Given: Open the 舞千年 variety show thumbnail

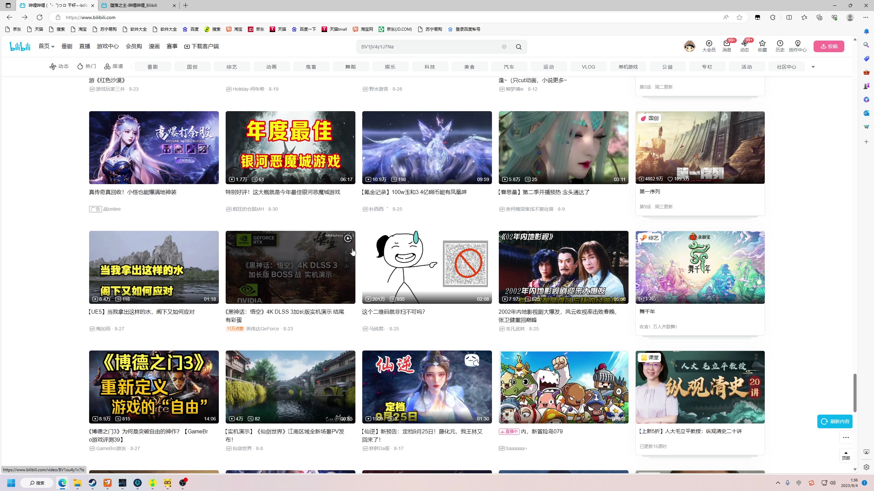Looking at the screenshot, I should [x=700, y=267].
